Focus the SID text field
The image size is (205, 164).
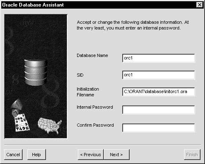pyautogui.click(x=159, y=75)
